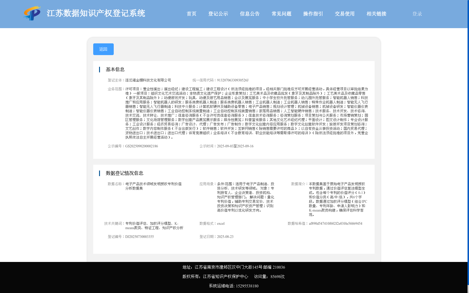469x293 pixels.
Task: Click the 技术关键词 value text
Action: pyautogui.click(x=154, y=226)
